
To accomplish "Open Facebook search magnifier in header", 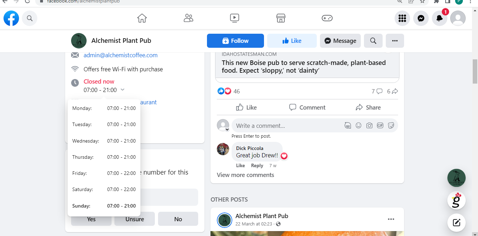I will (30, 18).
